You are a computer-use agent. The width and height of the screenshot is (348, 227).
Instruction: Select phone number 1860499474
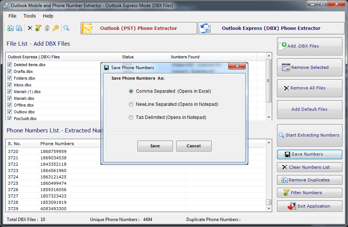pos(53,183)
